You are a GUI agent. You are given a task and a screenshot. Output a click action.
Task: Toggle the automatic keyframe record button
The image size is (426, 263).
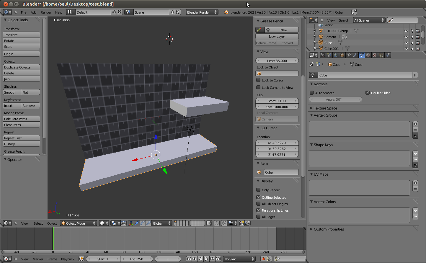(263, 259)
